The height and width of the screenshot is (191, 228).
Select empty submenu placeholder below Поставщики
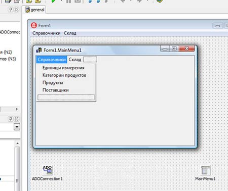[66, 98]
